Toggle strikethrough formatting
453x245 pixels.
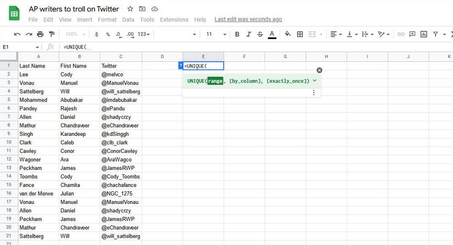(260, 34)
